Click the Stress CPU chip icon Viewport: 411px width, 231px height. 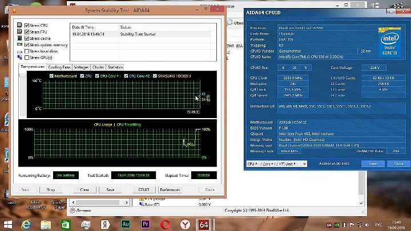pos(19,25)
